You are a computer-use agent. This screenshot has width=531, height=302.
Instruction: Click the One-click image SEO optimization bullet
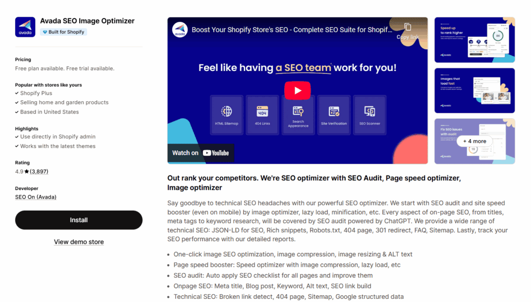coord(293,254)
